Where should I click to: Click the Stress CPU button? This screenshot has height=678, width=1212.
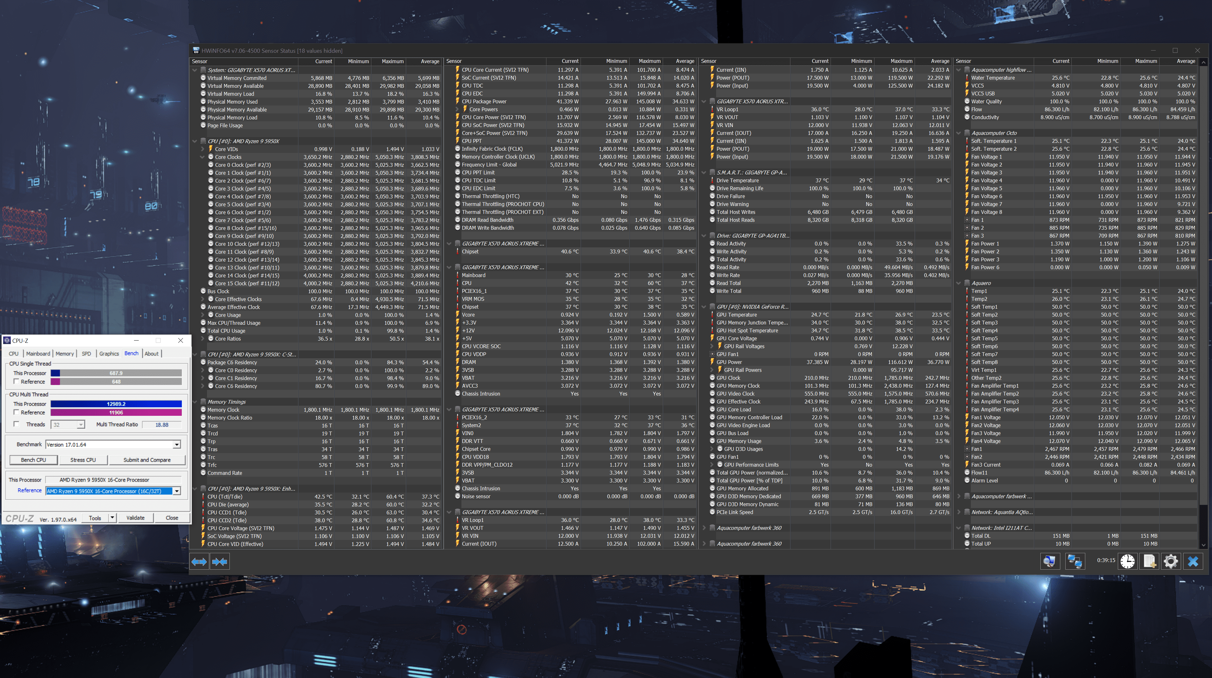click(83, 460)
